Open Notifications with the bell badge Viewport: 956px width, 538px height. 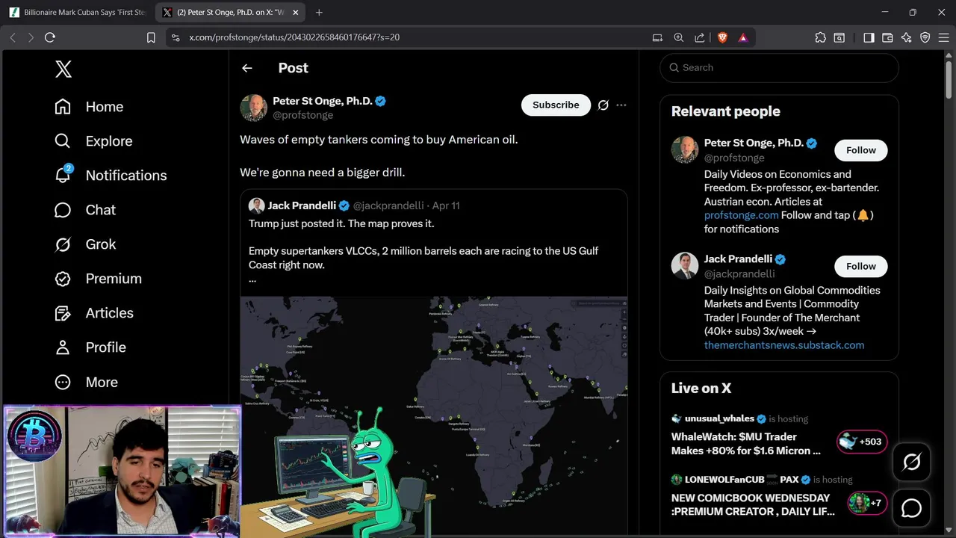click(x=111, y=176)
